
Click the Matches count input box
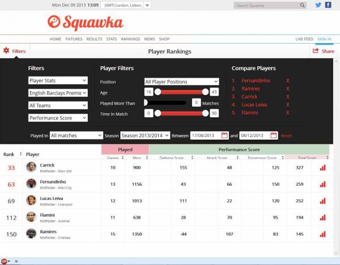[x=196, y=102]
